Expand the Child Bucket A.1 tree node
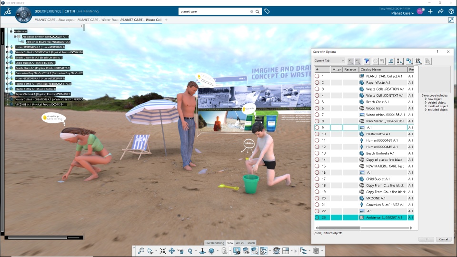The height and width of the screenshot is (257, 457). click(8, 63)
